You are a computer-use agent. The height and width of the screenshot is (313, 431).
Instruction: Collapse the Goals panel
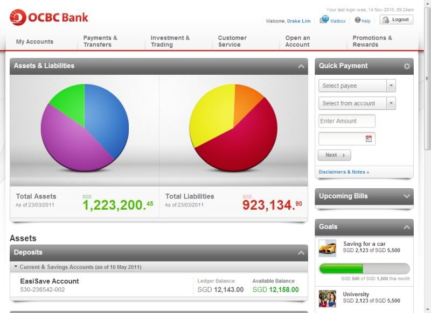click(407, 227)
